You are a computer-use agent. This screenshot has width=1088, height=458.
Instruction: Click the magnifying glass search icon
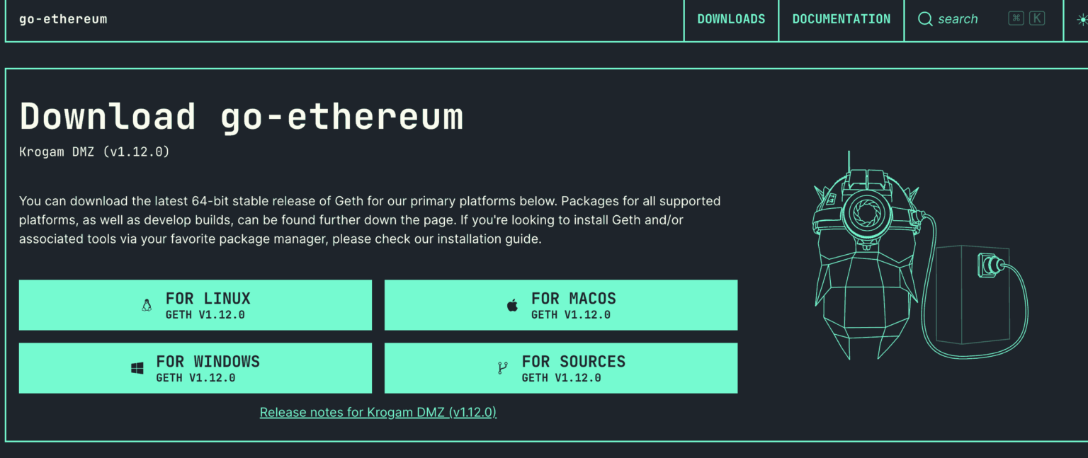925,19
